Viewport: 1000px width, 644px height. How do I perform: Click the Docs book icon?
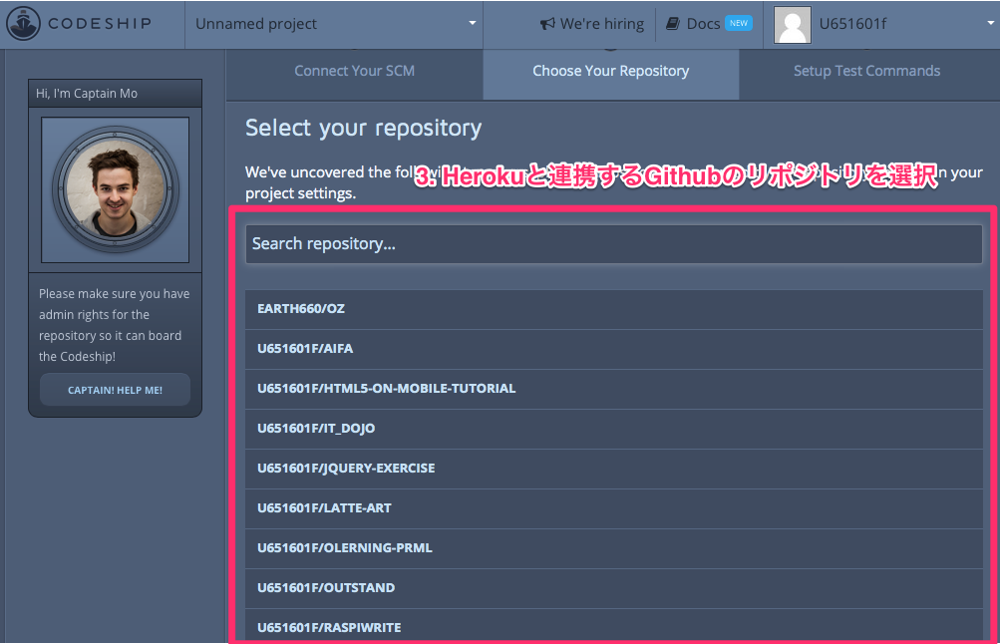[672, 24]
